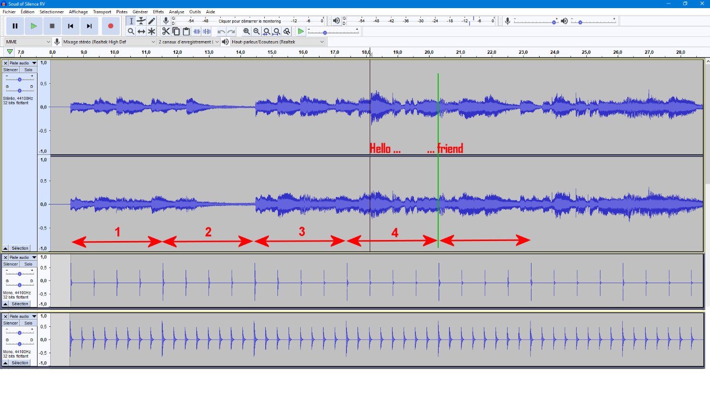The image size is (710, 408).
Task: Copy selection with the Copy icon
Action: [176, 31]
